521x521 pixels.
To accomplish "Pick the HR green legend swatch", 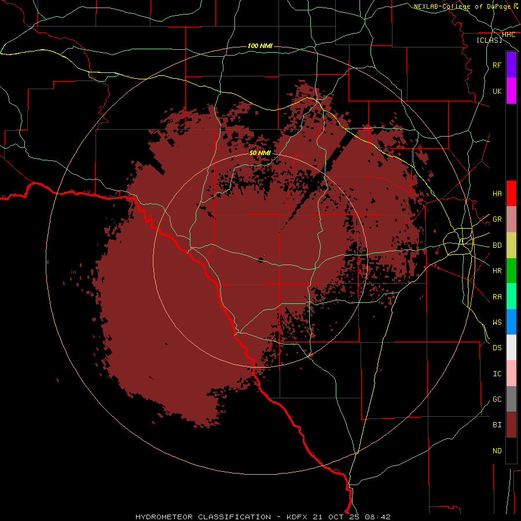I will tap(511, 271).
